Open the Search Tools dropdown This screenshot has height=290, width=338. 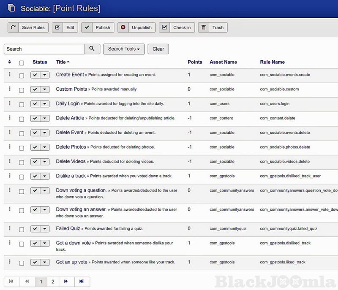pyautogui.click(x=124, y=49)
